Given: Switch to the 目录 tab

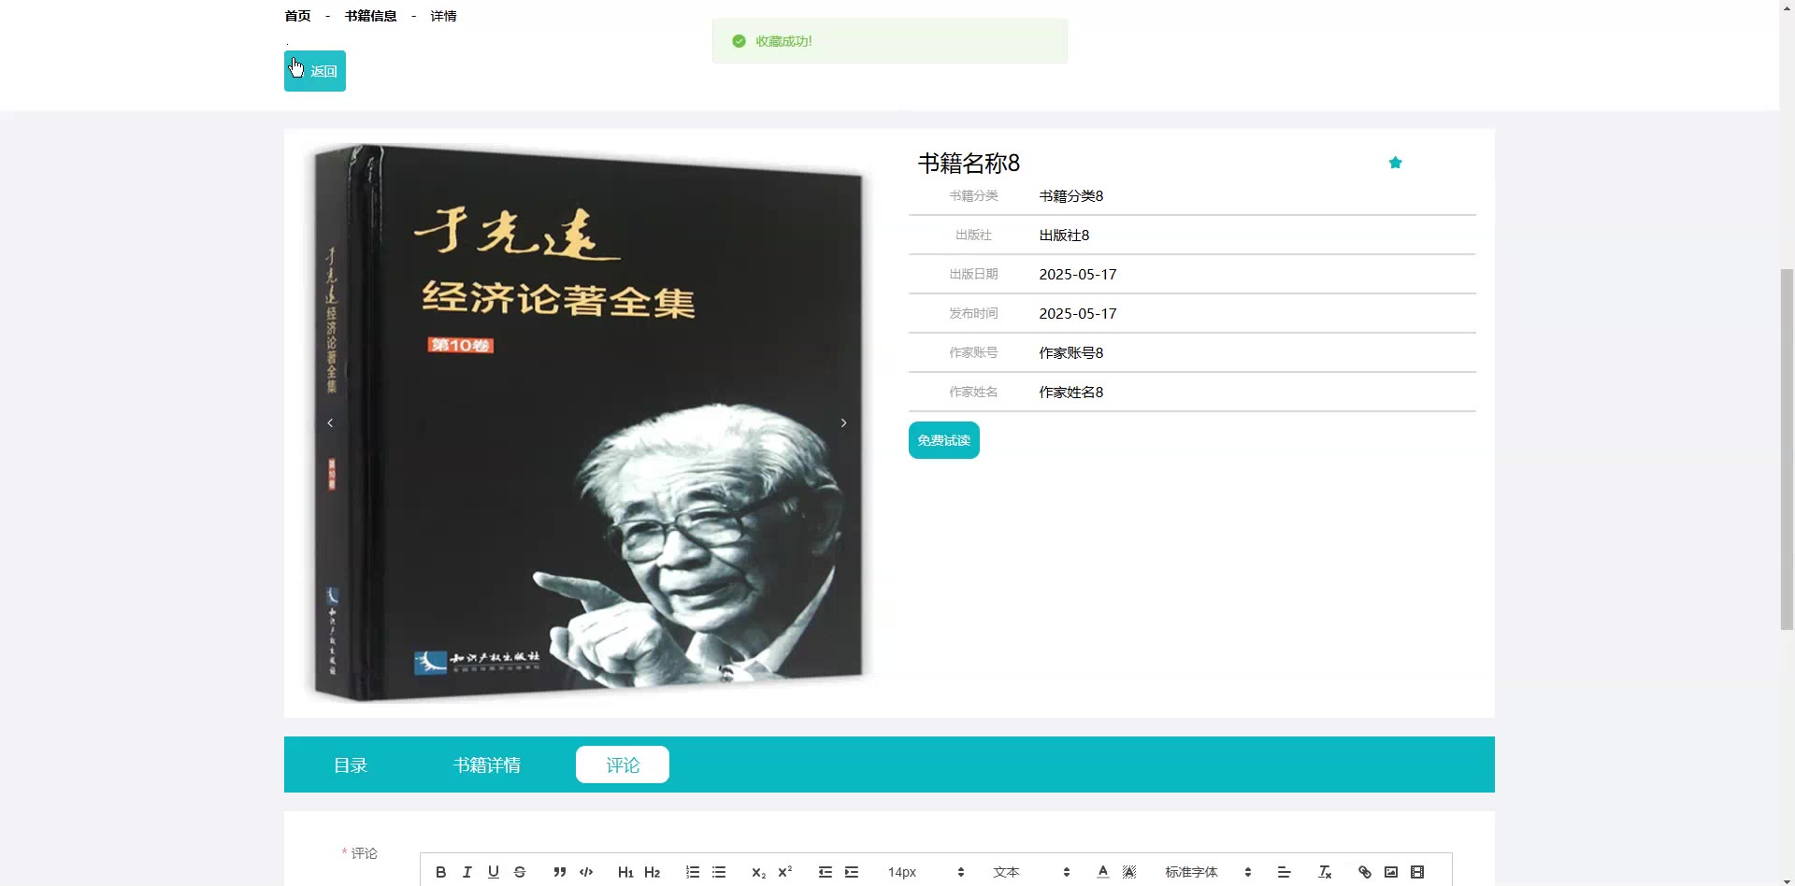Looking at the screenshot, I should point(351,765).
